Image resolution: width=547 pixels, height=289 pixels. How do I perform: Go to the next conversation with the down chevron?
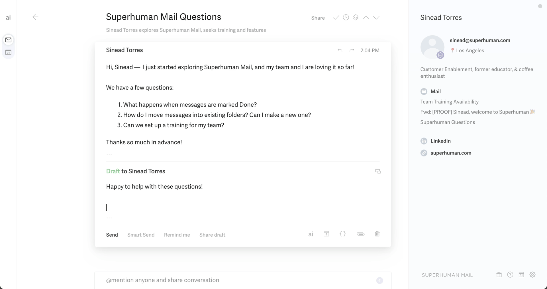[x=376, y=18]
